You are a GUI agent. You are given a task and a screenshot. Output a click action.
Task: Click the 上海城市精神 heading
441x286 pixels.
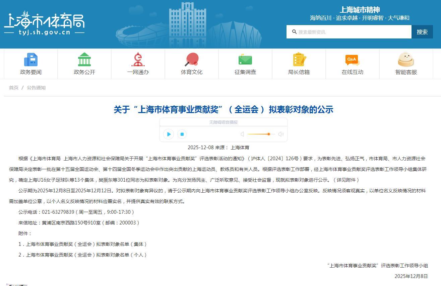pos(360,10)
